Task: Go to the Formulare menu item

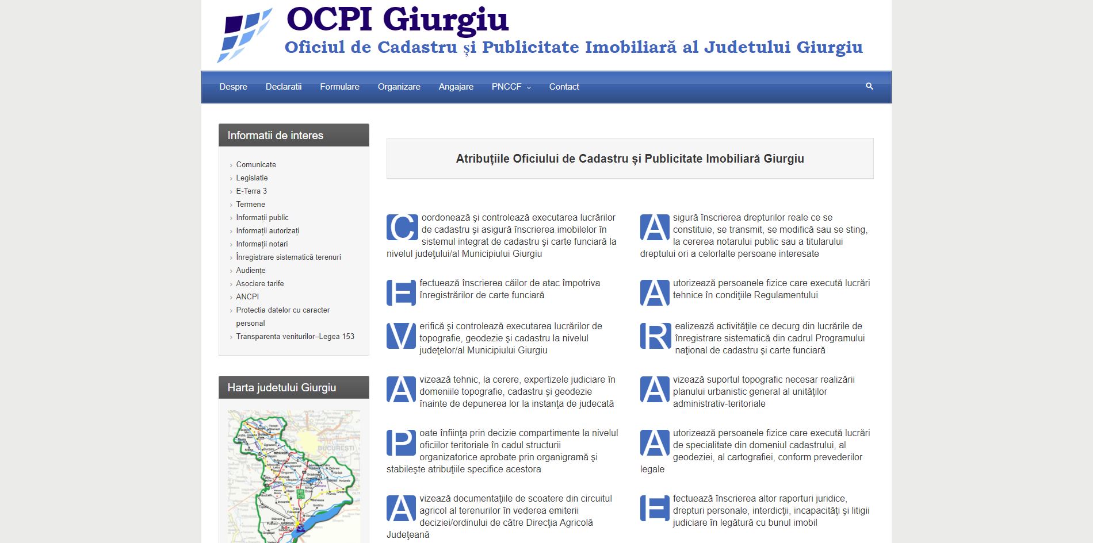Action: 339,87
